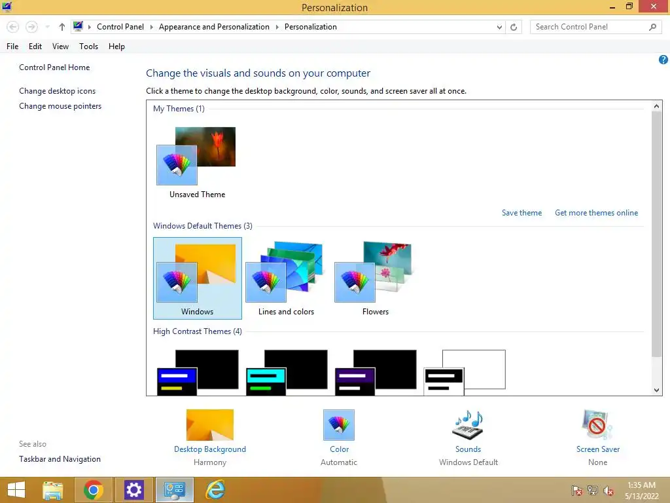The height and width of the screenshot is (503, 670).
Task: Select the blue-and-yellow high contrast theme
Action: pyautogui.click(x=198, y=372)
